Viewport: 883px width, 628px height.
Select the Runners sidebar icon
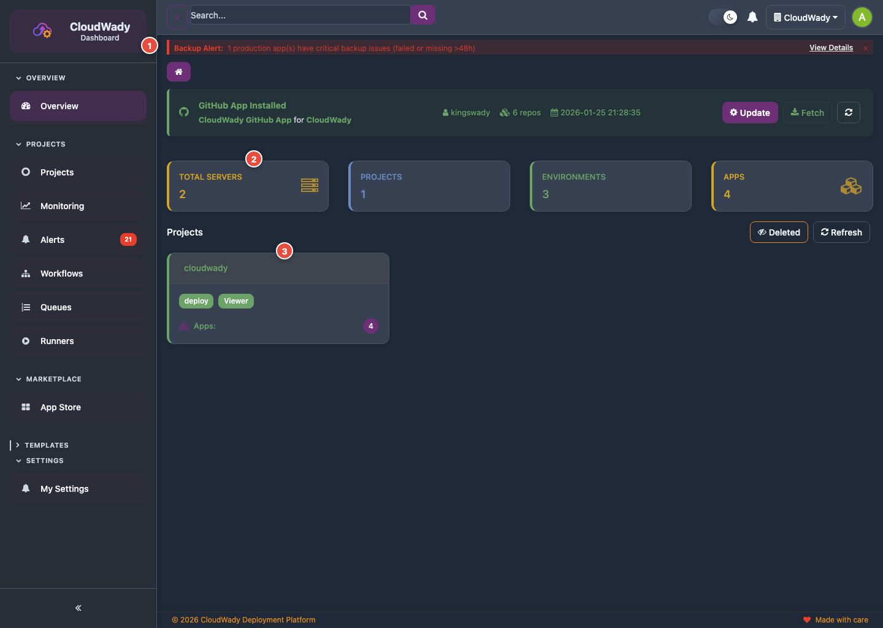[26, 340]
